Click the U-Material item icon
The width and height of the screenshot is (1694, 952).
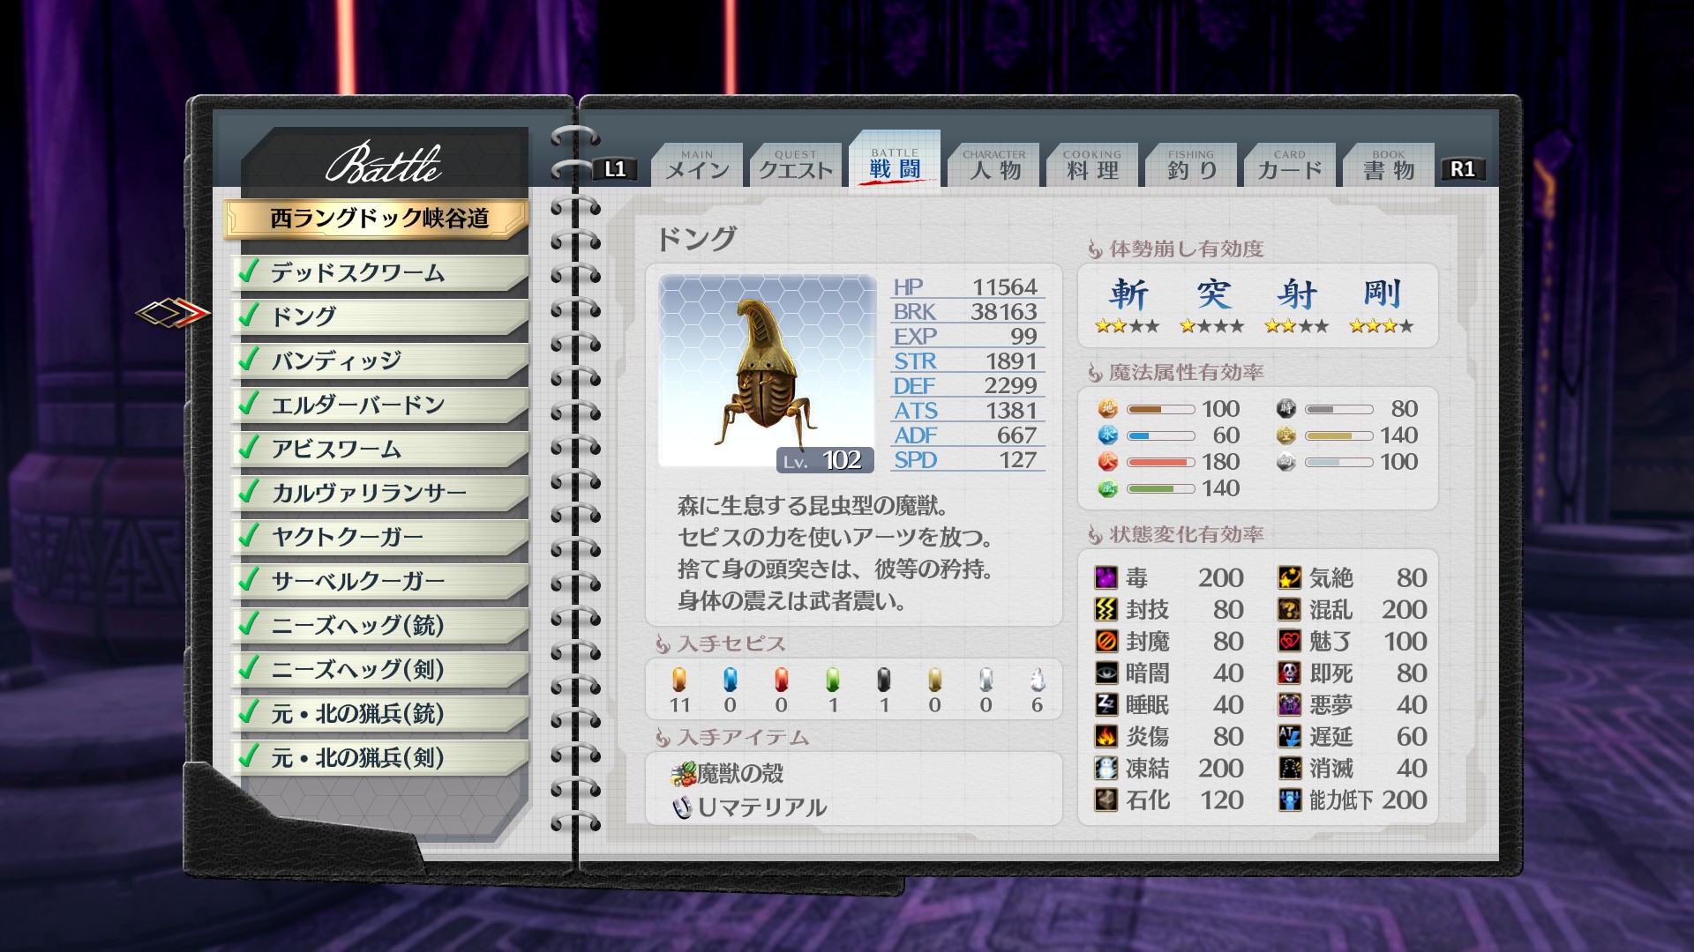coord(682,807)
